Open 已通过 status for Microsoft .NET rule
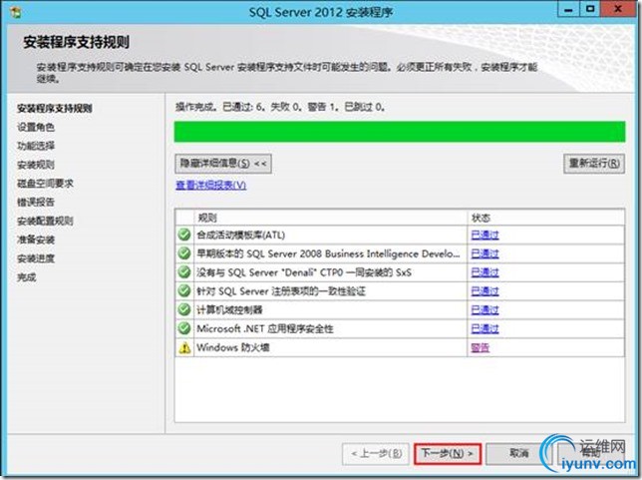 point(484,328)
